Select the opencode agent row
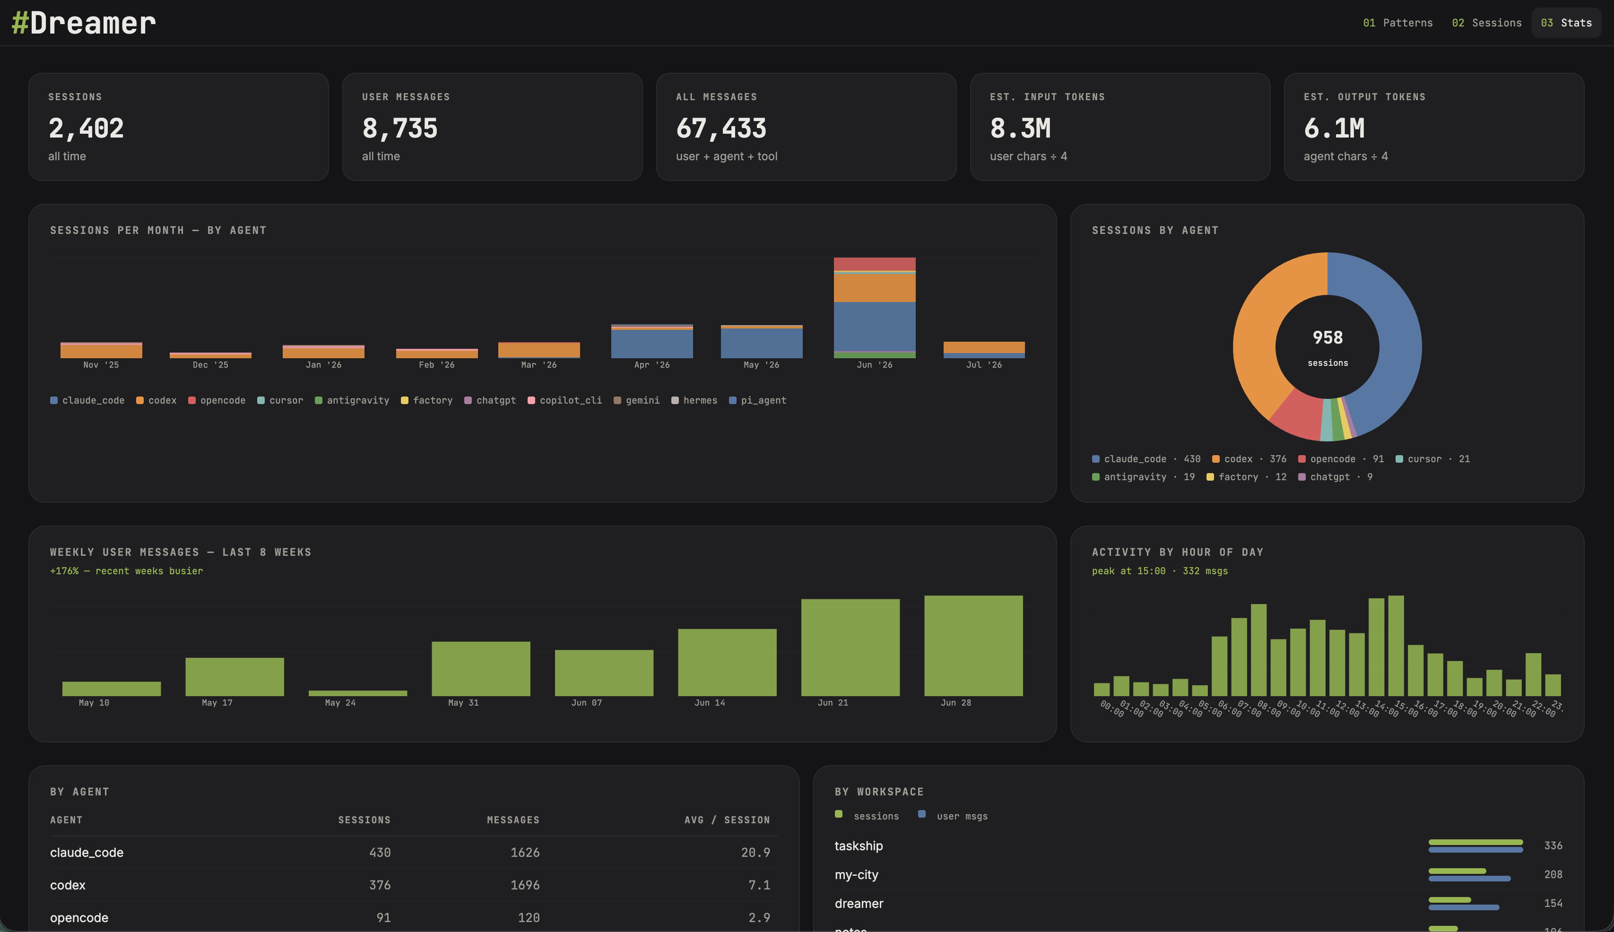1614x932 pixels. point(414,918)
